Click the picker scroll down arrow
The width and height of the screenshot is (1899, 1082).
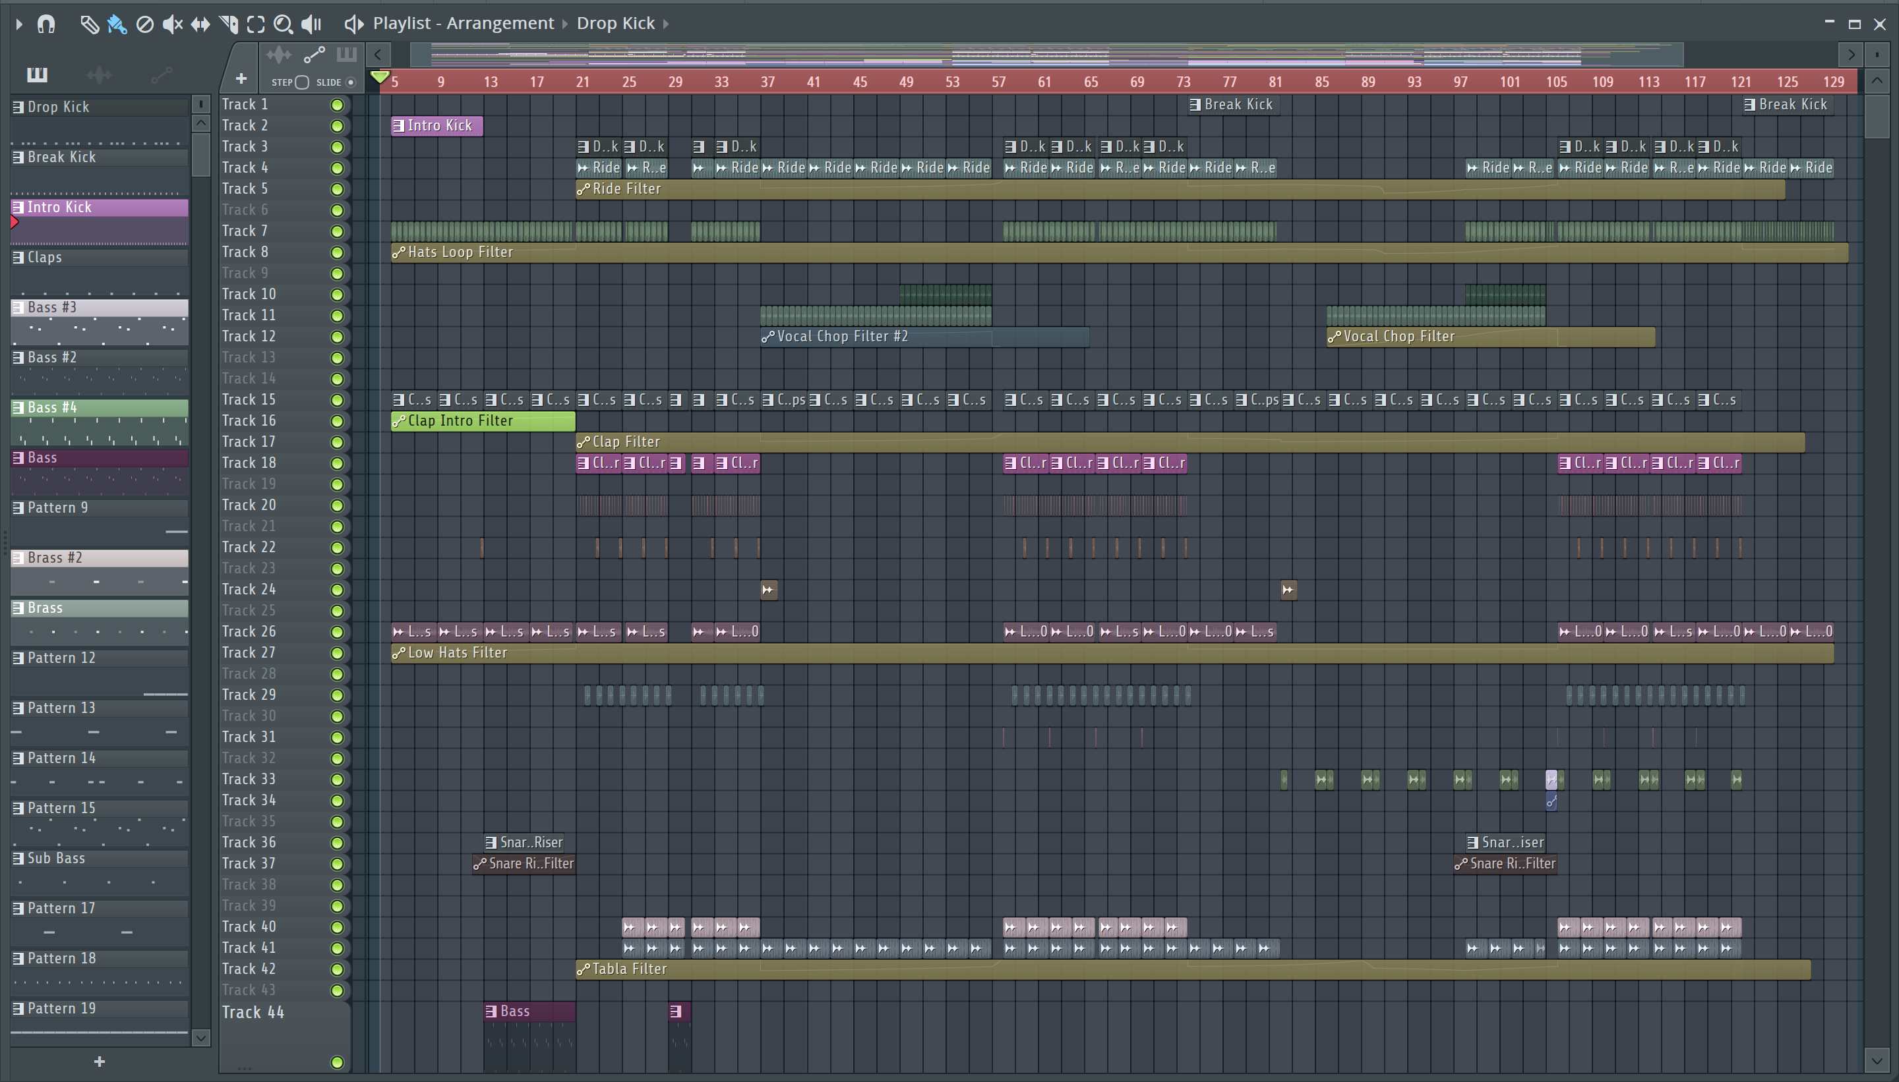coord(200,1037)
